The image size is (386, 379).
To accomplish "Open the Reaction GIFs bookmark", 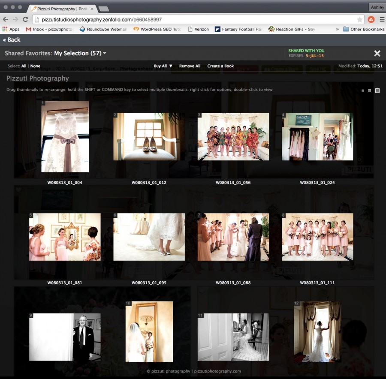I will (x=292, y=29).
